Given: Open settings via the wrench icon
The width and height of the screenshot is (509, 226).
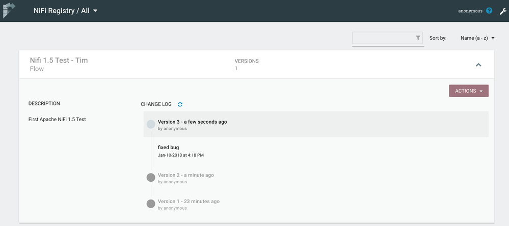Looking at the screenshot, I should coord(503,11).
